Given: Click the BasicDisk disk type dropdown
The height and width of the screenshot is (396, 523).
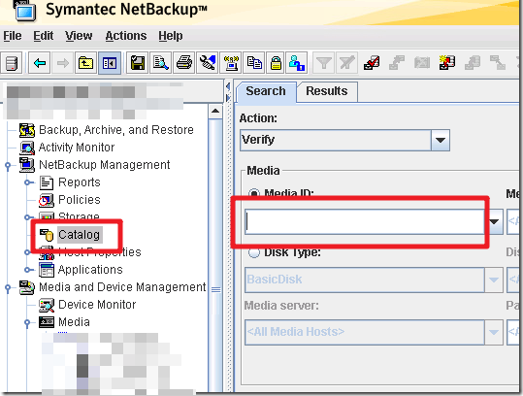Looking at the screenshot, I should [x=374, y=280].
